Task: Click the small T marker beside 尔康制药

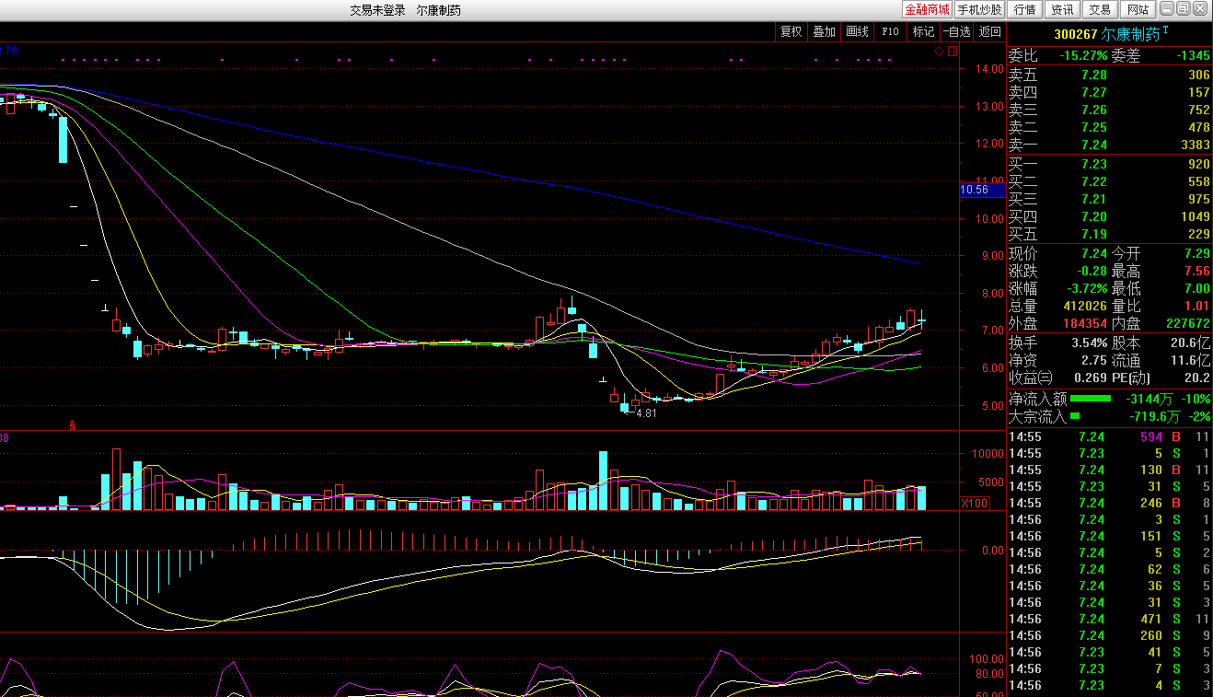Action: pos(1166,30)
